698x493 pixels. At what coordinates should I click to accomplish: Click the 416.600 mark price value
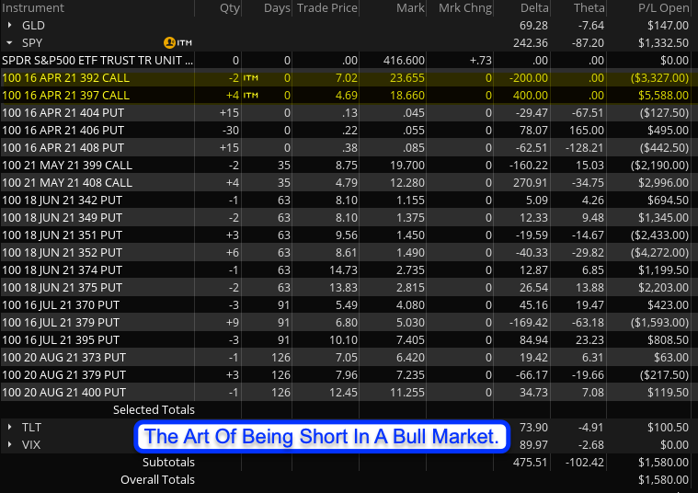pyautogui.click(x=404, y=60)
